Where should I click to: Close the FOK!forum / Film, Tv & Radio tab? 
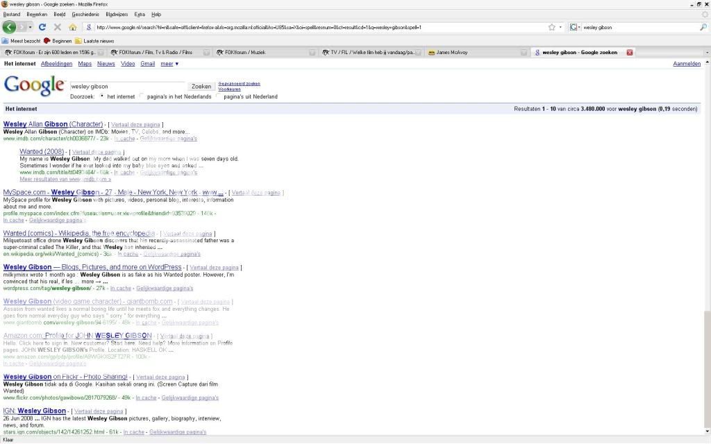[x=206, y=53]
